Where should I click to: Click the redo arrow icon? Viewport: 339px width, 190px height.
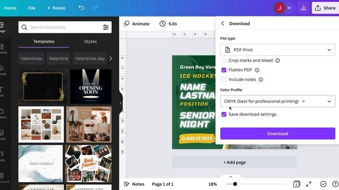pyautogui.click(x=95, y=8)
